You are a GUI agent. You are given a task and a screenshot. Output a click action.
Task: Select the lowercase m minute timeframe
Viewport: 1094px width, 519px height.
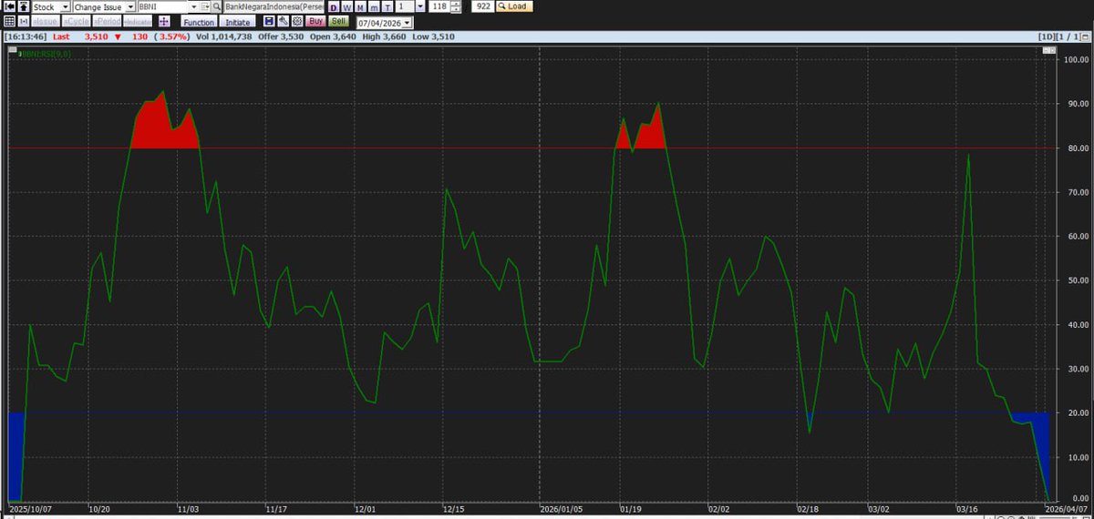374,7
